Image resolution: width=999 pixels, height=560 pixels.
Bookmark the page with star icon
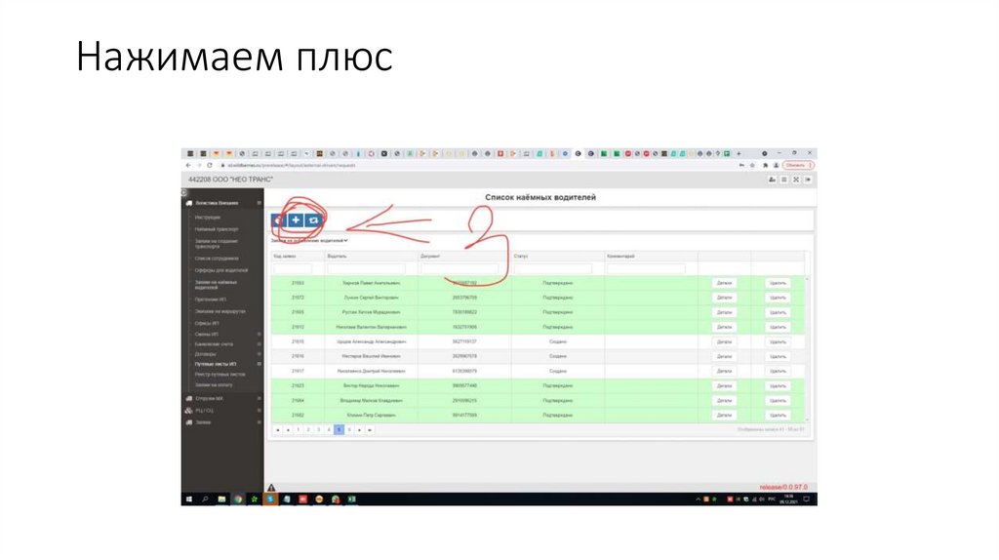[752, 165]
